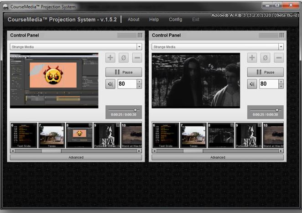Click the minus zoom button in left Control Panel
302x213 pixels.
pyautogui.click(x=137, y=57)
